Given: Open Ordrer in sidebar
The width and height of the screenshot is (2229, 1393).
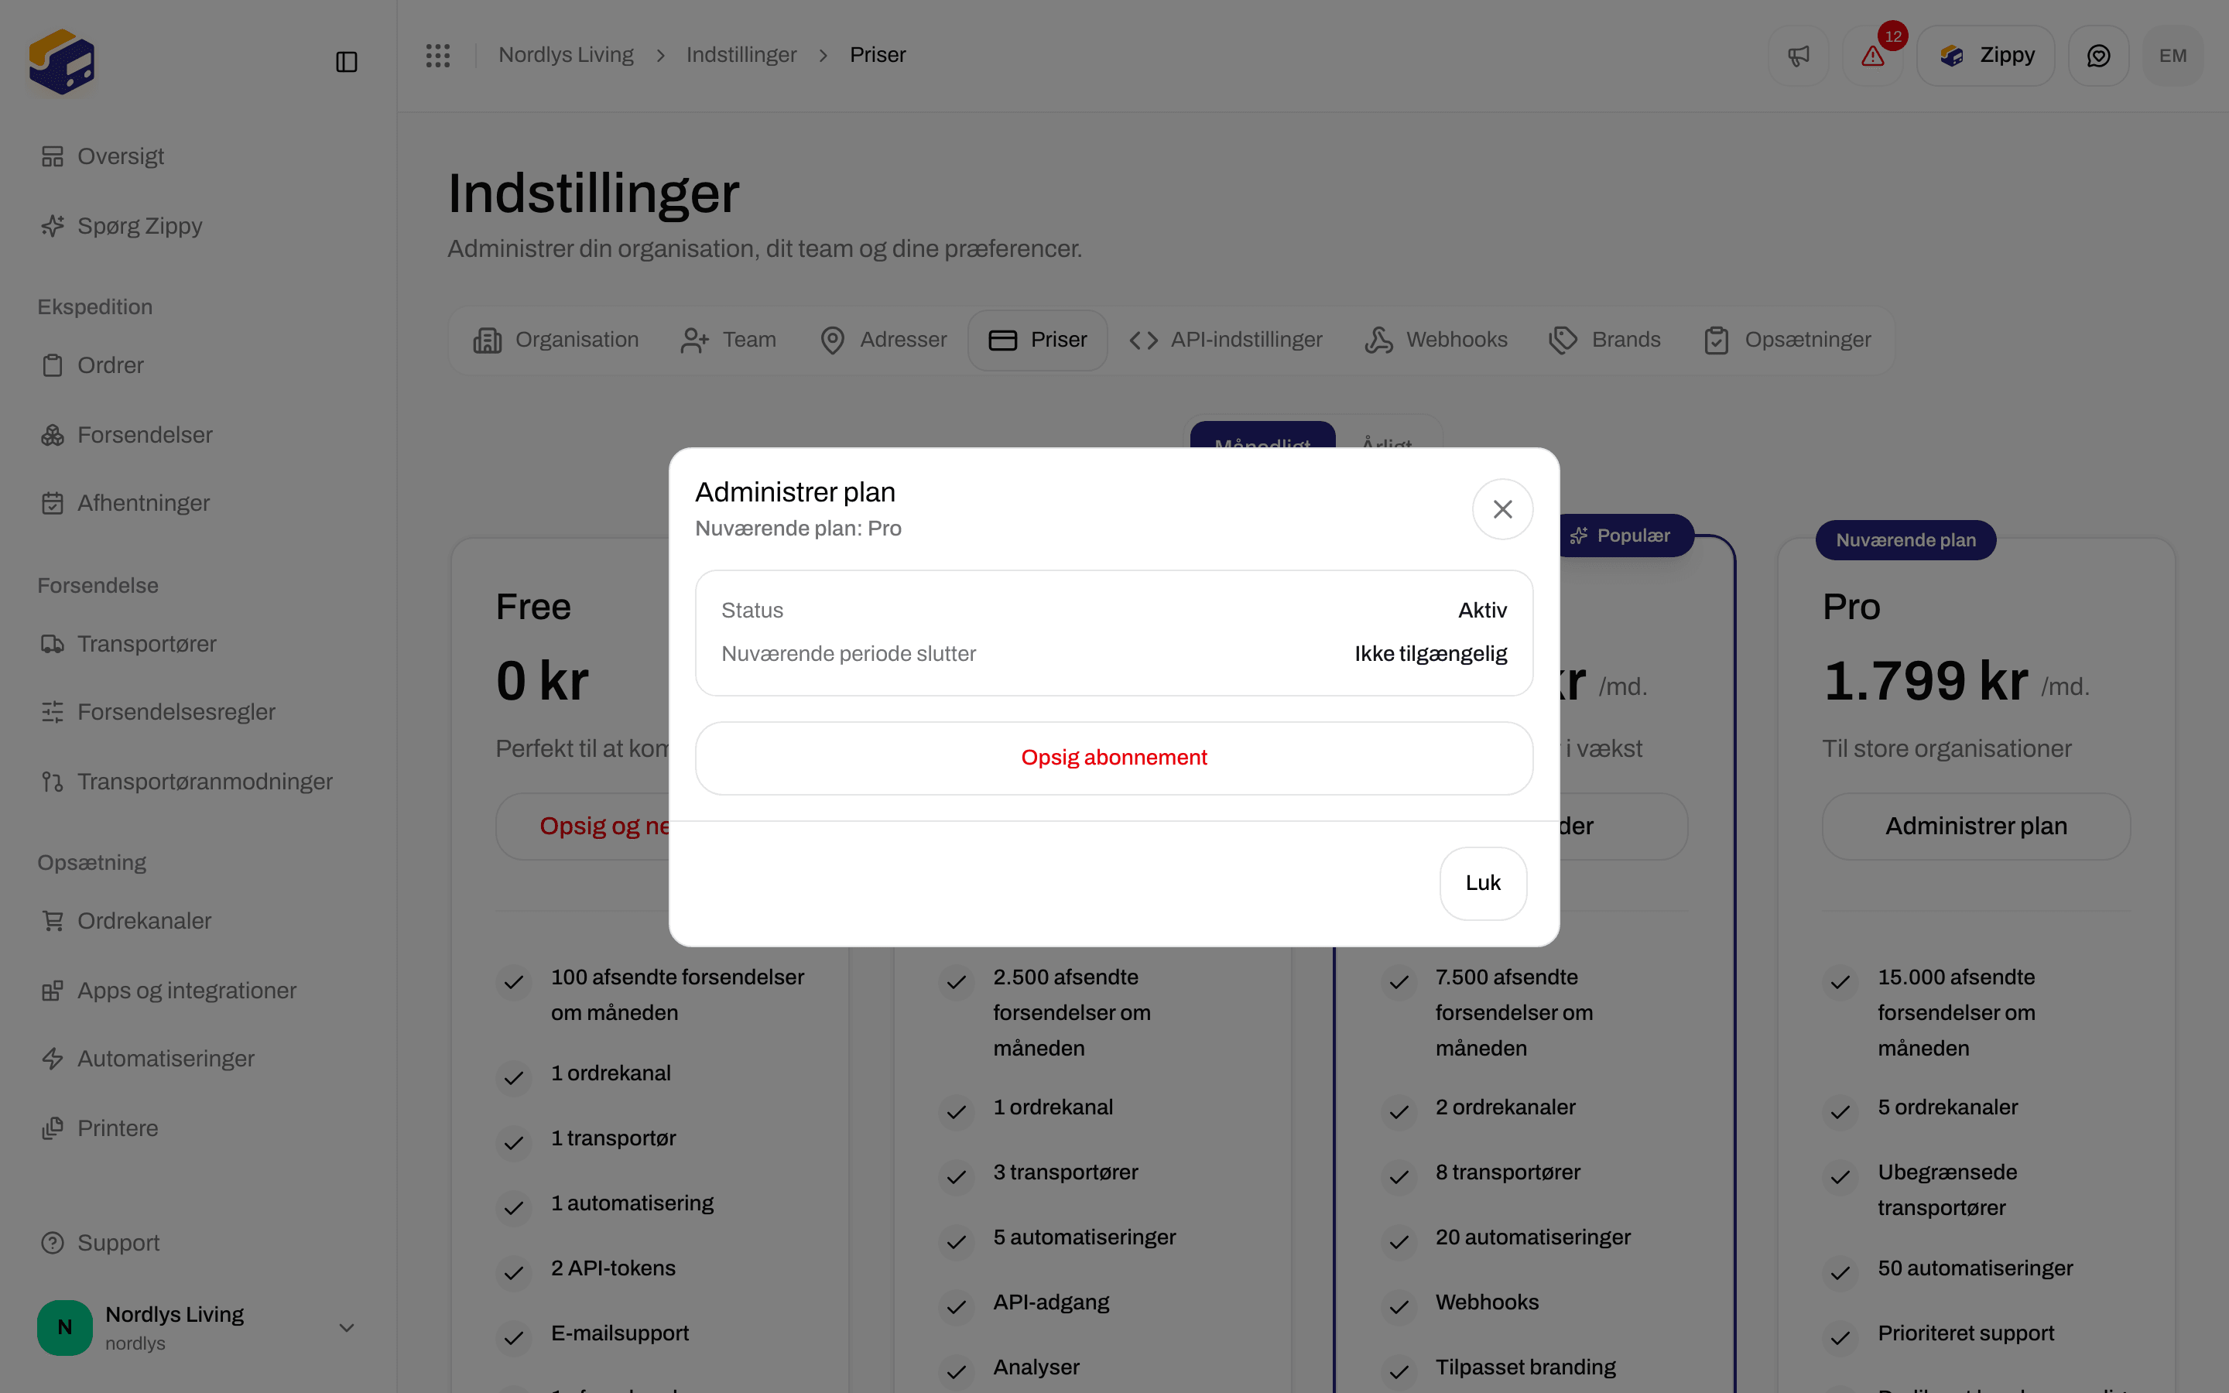Looking at the screenshot, I should (x=197, y=366).
